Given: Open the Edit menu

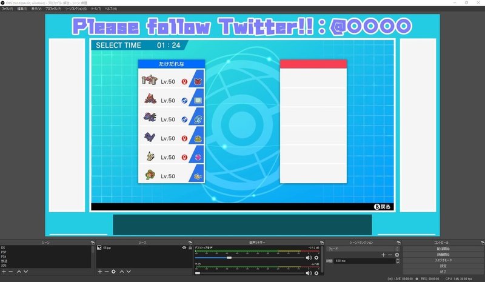Looking at the screenshot, I should [22, 9].
